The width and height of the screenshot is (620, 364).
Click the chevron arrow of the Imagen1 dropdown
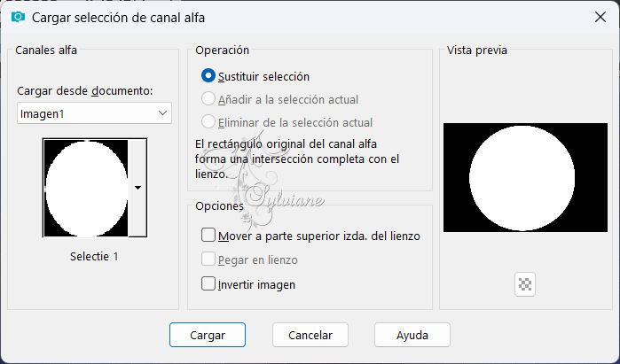162,113
